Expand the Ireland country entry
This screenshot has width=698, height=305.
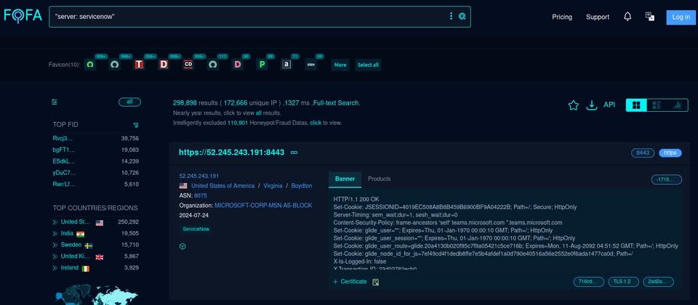point(55,268)
